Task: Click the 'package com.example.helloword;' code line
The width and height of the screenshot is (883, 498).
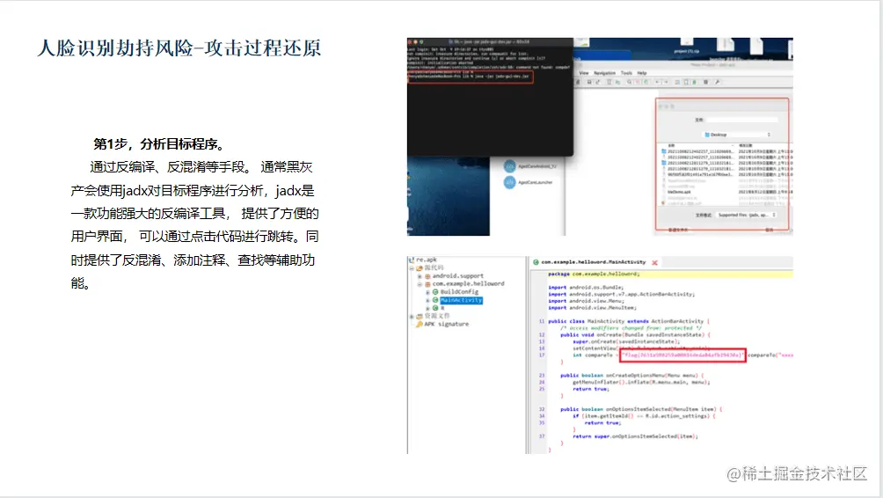Action: click(593, 274)
